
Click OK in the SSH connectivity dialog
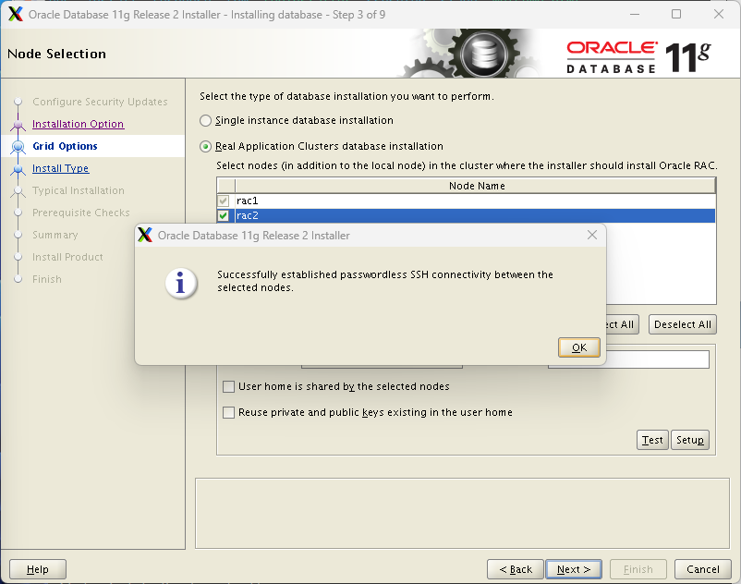pos(579,347)
